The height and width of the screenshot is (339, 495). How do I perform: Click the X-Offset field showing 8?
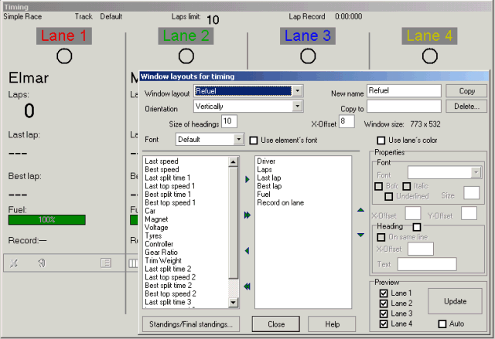pyautogui.click(x=346, y=121)
